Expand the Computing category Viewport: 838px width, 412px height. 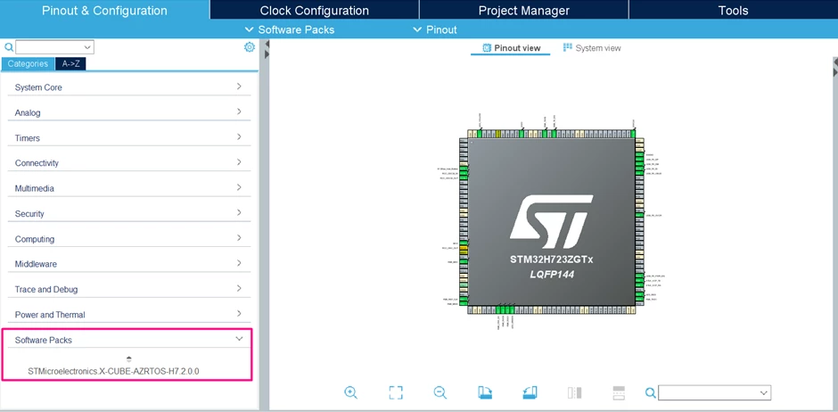point(128,239)
